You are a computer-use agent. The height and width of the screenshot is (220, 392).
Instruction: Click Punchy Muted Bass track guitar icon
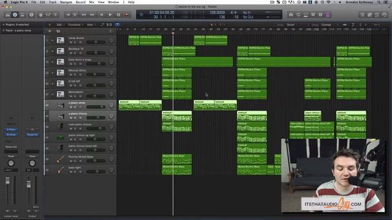pyautogui.click(x=60, y=159)
